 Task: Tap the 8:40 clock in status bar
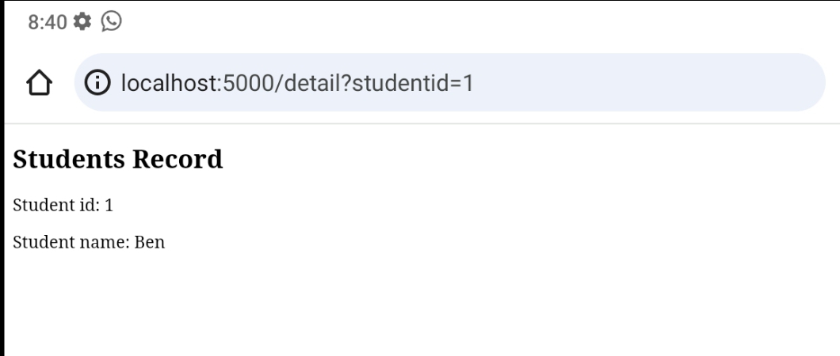(47, 22)
